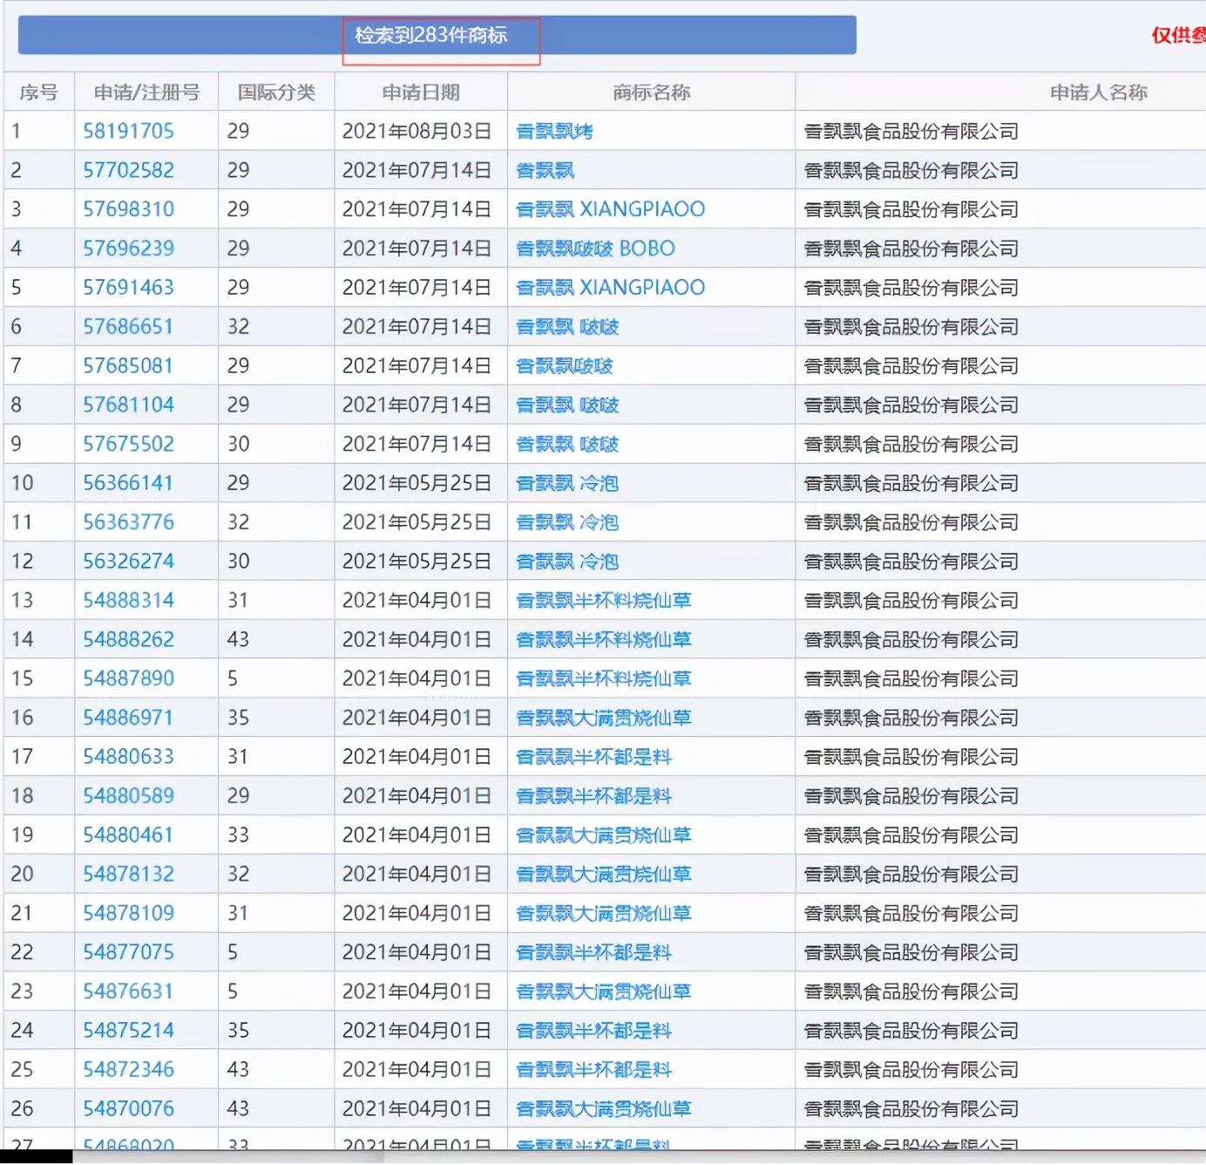Open registration number 58191705 link
The image size is (1206, 1165).
[x=128, y=131]
